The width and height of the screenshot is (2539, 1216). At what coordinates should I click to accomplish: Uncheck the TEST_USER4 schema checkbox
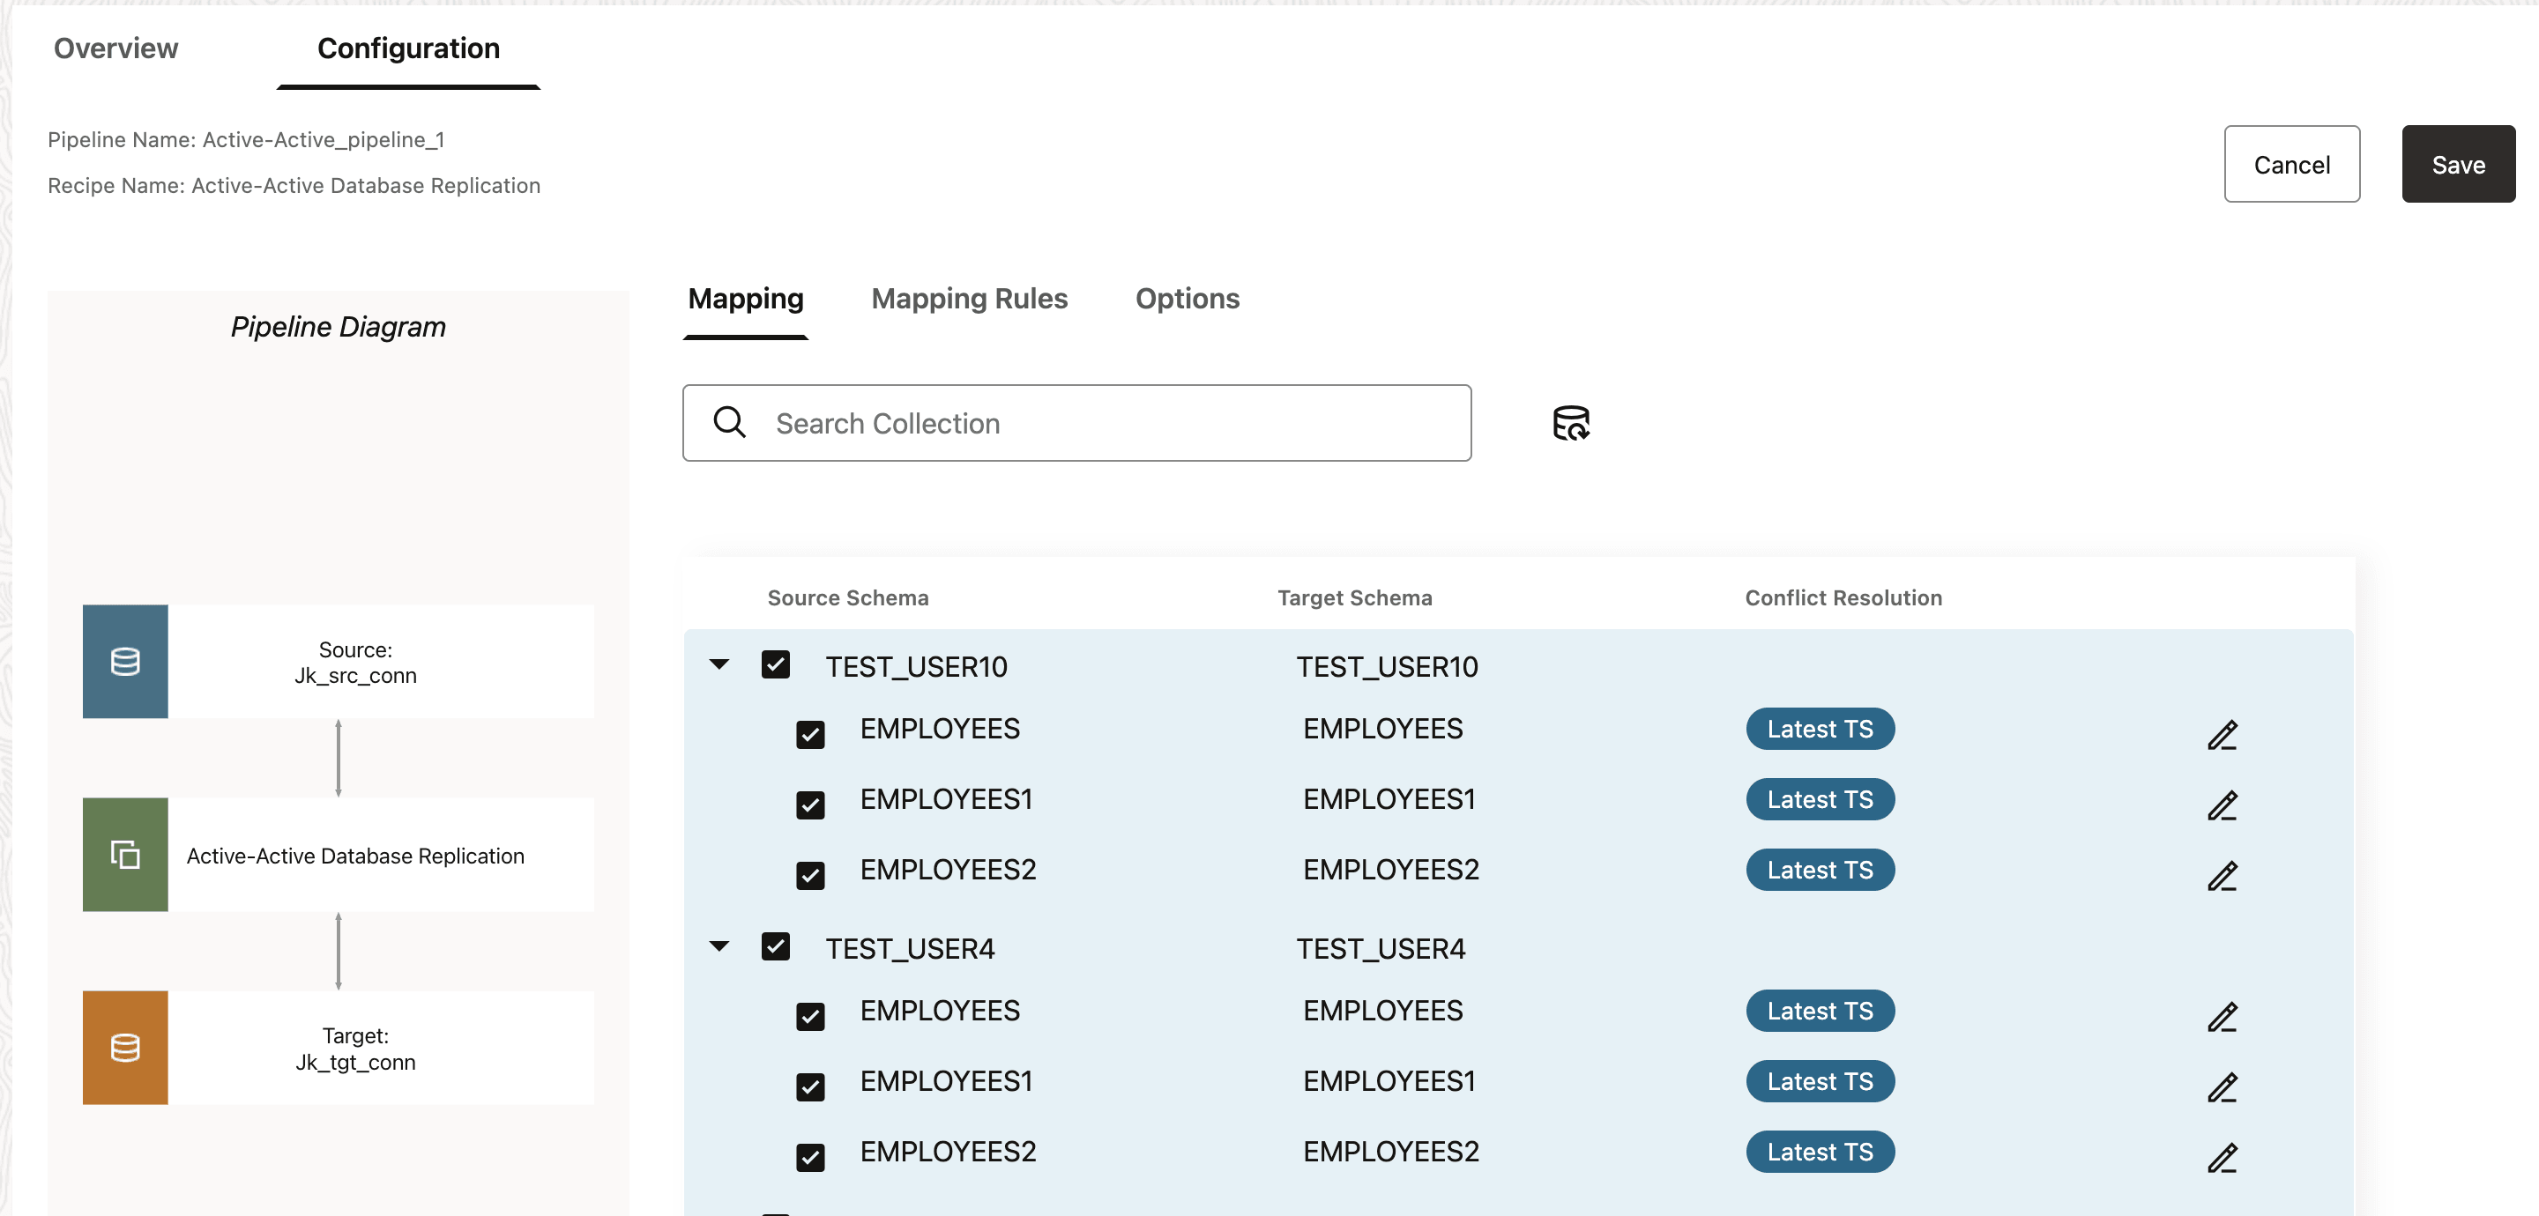(x=776, y=947)
